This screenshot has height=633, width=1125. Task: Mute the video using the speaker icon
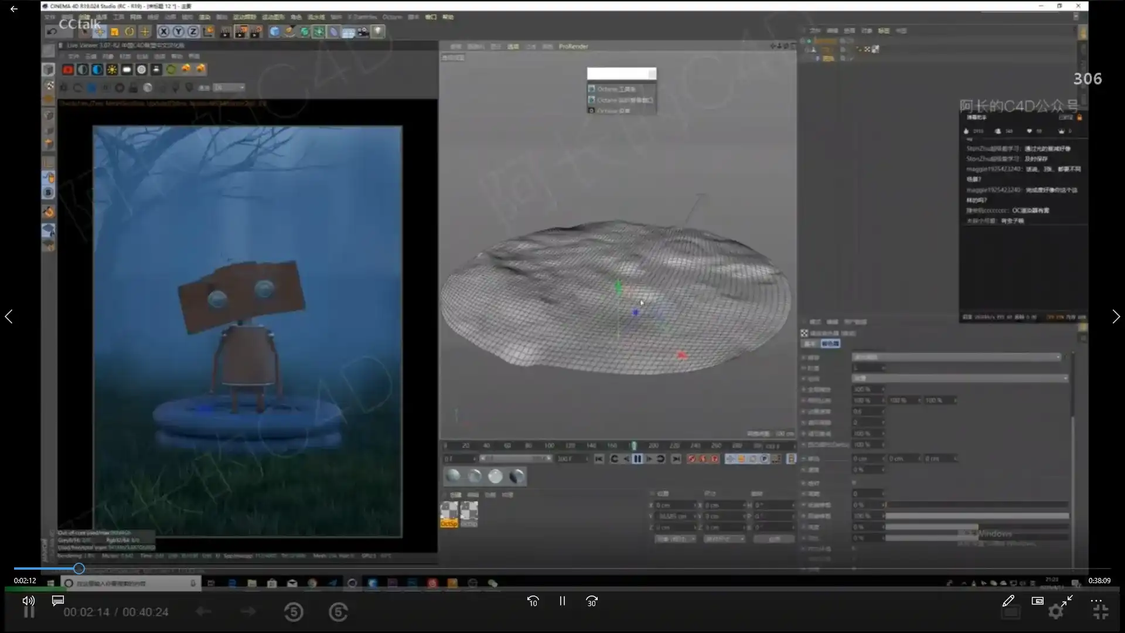[28, 601]
